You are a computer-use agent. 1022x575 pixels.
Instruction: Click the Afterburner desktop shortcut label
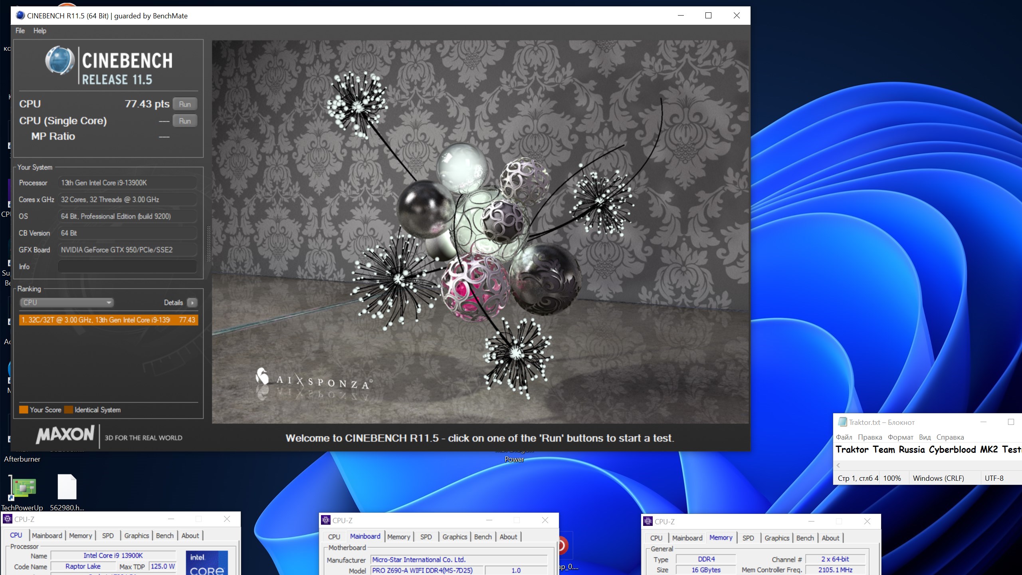[22, 459]
